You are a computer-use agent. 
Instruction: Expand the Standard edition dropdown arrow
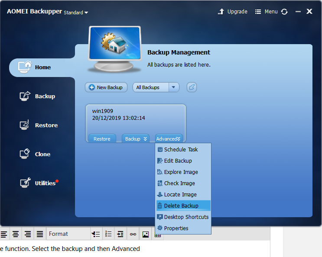click(x=86, y=13)
